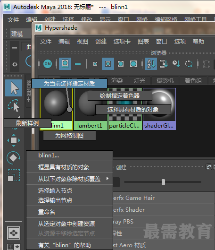Viewport: 215px width, 250px height.
Task: Click the create panel swatch size slider handle
Action: [163, 182]
